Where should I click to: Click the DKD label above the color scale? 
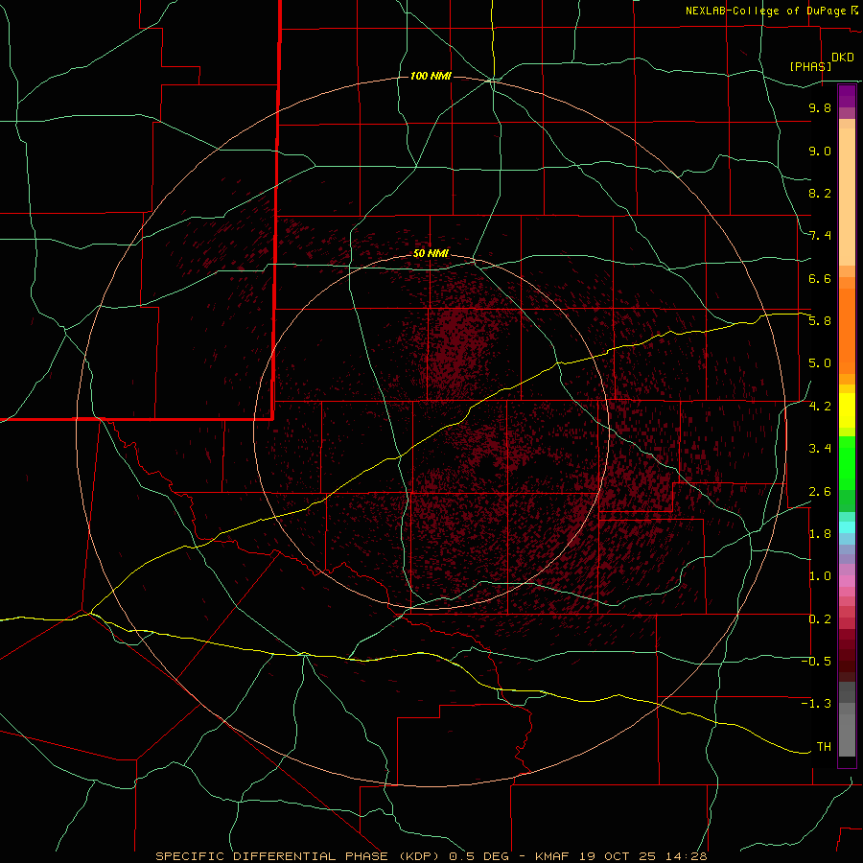click(x=843, y=58)
